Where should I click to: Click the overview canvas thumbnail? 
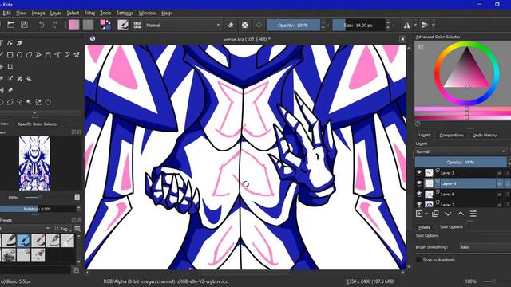coord(34,163)
